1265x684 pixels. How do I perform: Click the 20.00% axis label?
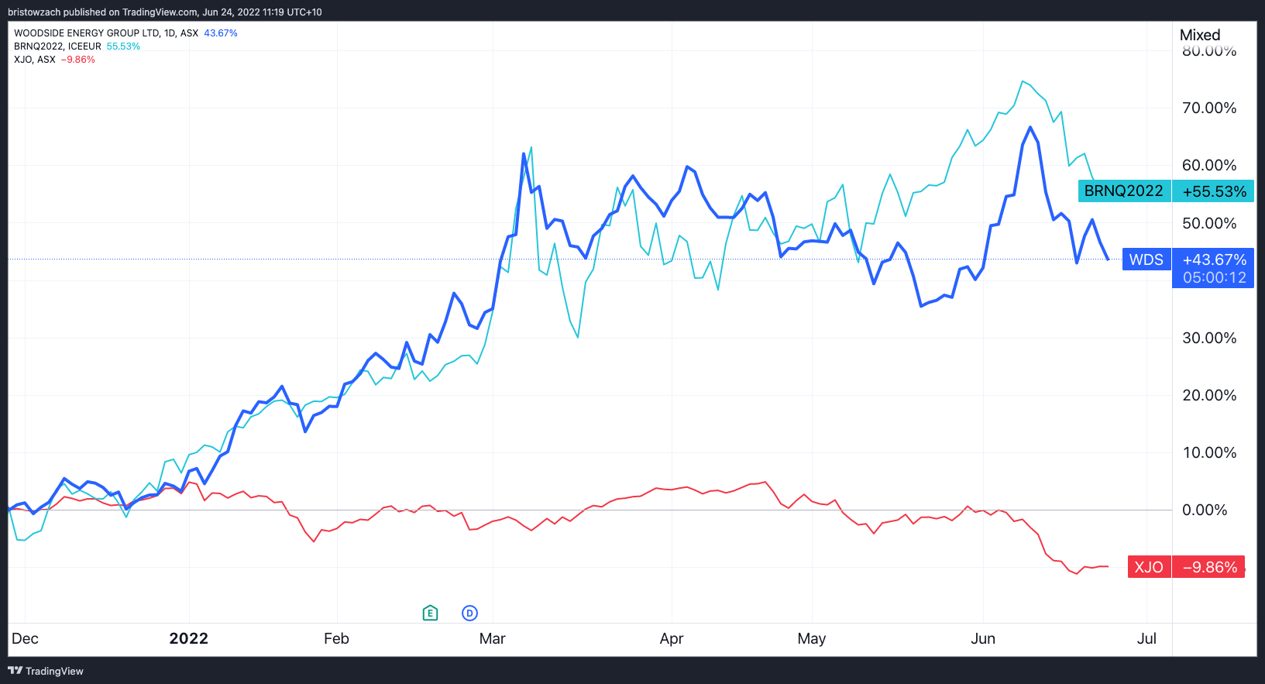(1209, 395)
